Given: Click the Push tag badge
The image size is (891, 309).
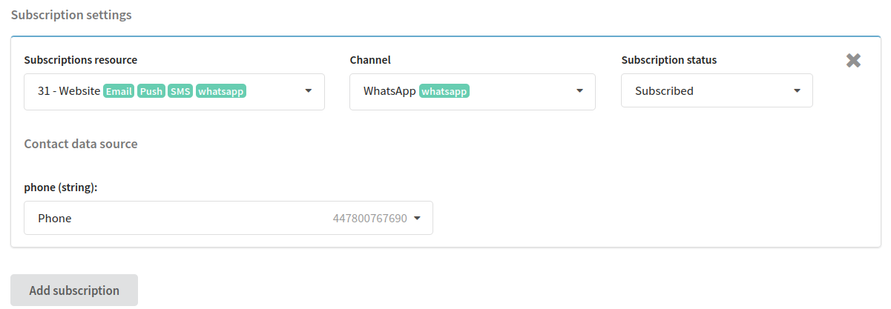Looking at the screenshot, I should point(151,91).
